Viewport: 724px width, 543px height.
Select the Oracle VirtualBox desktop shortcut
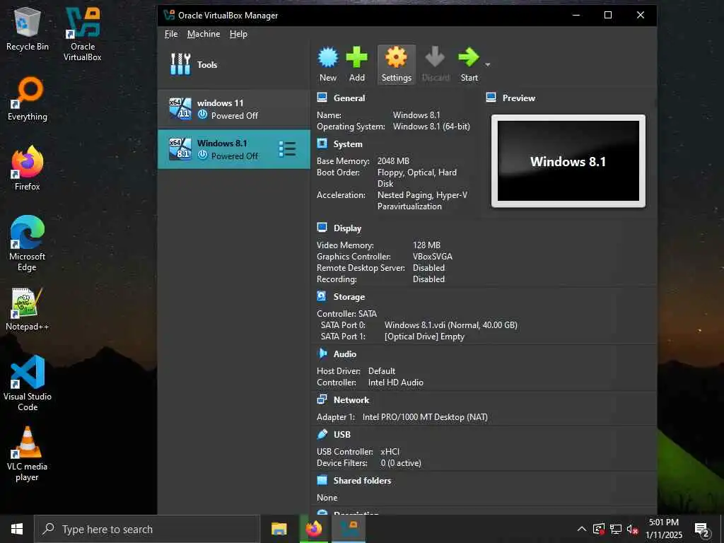point(83,34)
